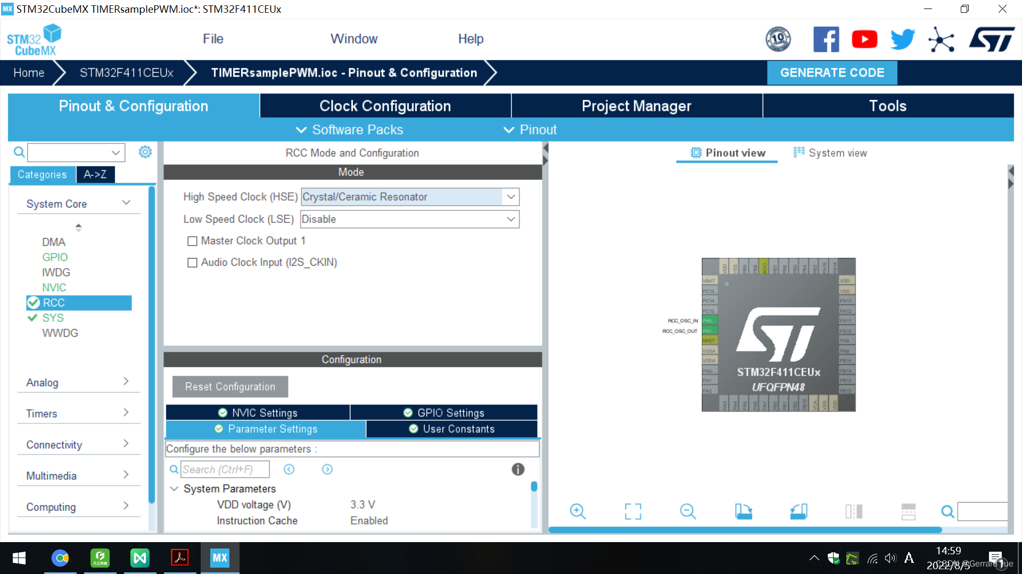The image size is (1022, 574).
Task: Open the Window menu
Action: pos(354,39)
